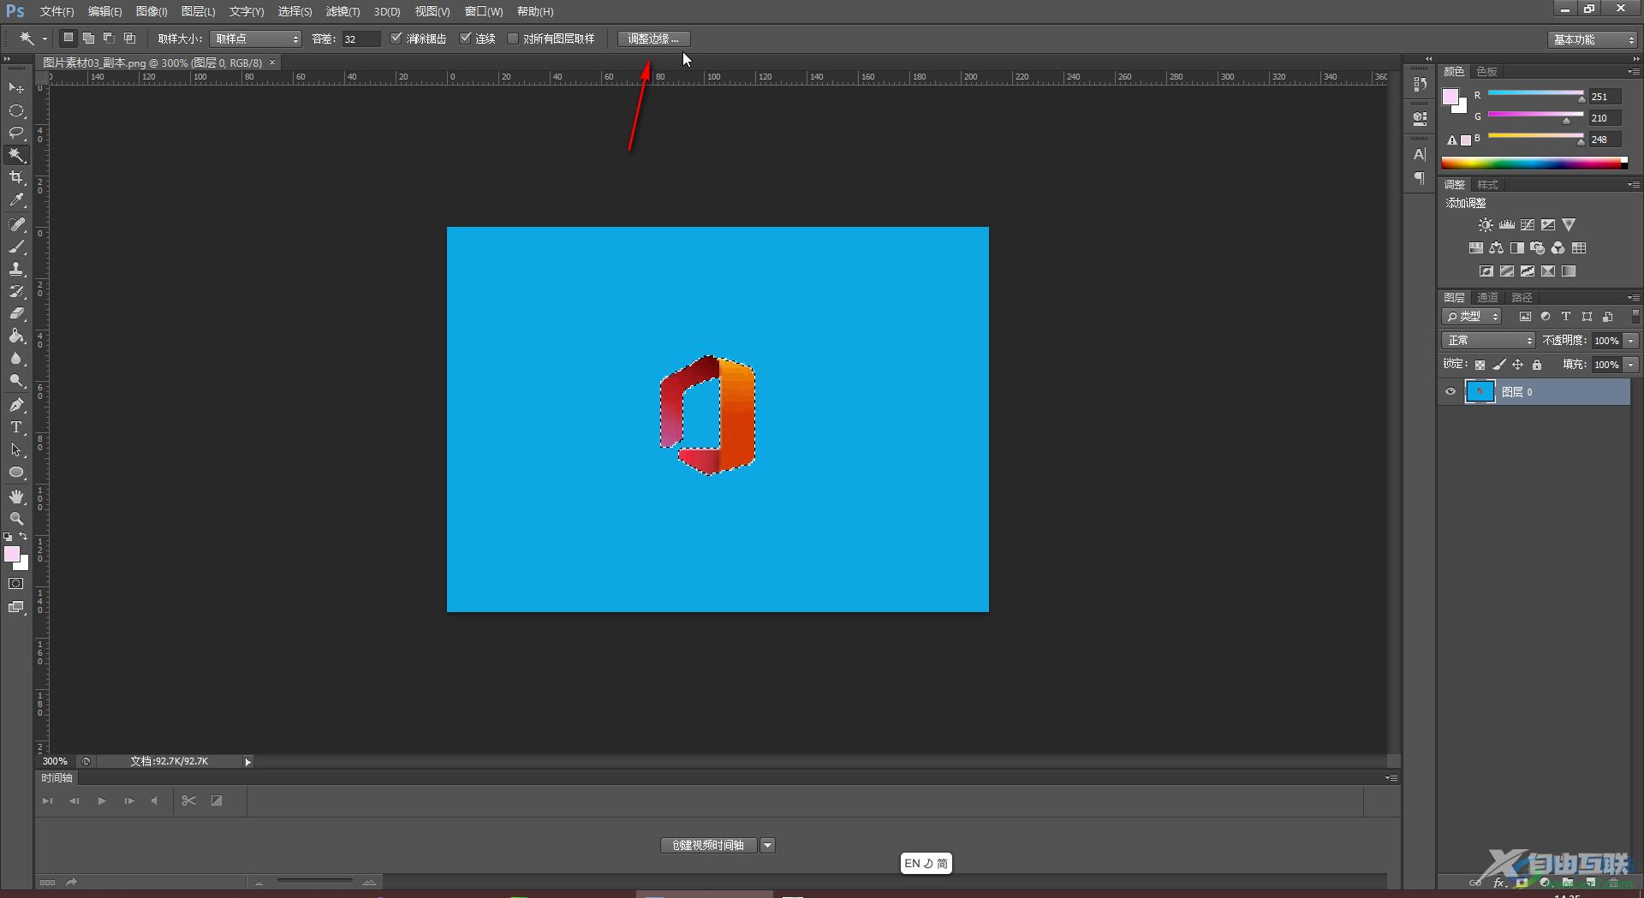Click the 调整边缘 refine edge button

[x=653, y=39]
